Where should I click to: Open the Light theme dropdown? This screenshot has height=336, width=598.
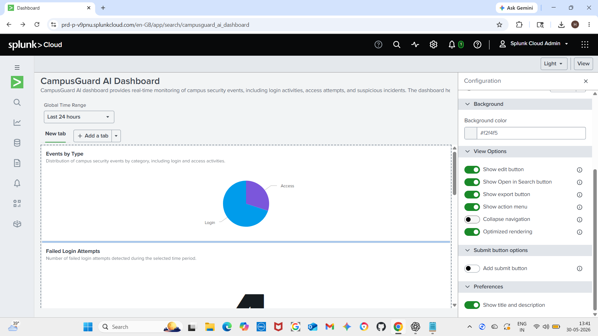pos(554,64)
